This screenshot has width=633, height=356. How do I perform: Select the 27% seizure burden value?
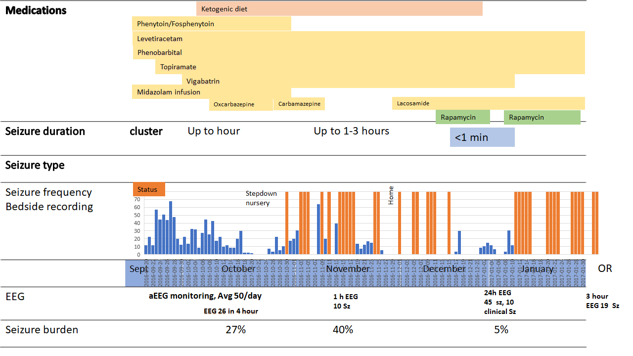(235, 330)
